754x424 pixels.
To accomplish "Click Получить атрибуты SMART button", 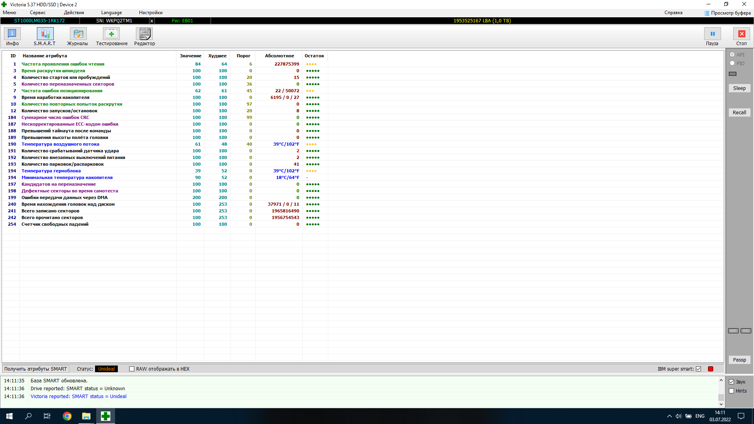I will 35,369.
